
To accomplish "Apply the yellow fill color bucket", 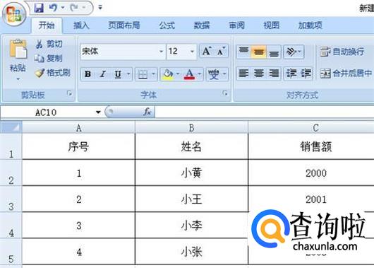I will click(x=168, y=74).
